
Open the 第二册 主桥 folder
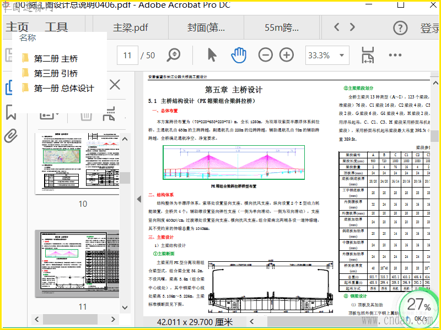click(x=56, y=58)
